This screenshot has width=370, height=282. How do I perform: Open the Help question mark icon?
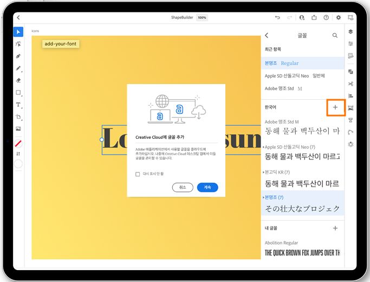pos(326,17)
